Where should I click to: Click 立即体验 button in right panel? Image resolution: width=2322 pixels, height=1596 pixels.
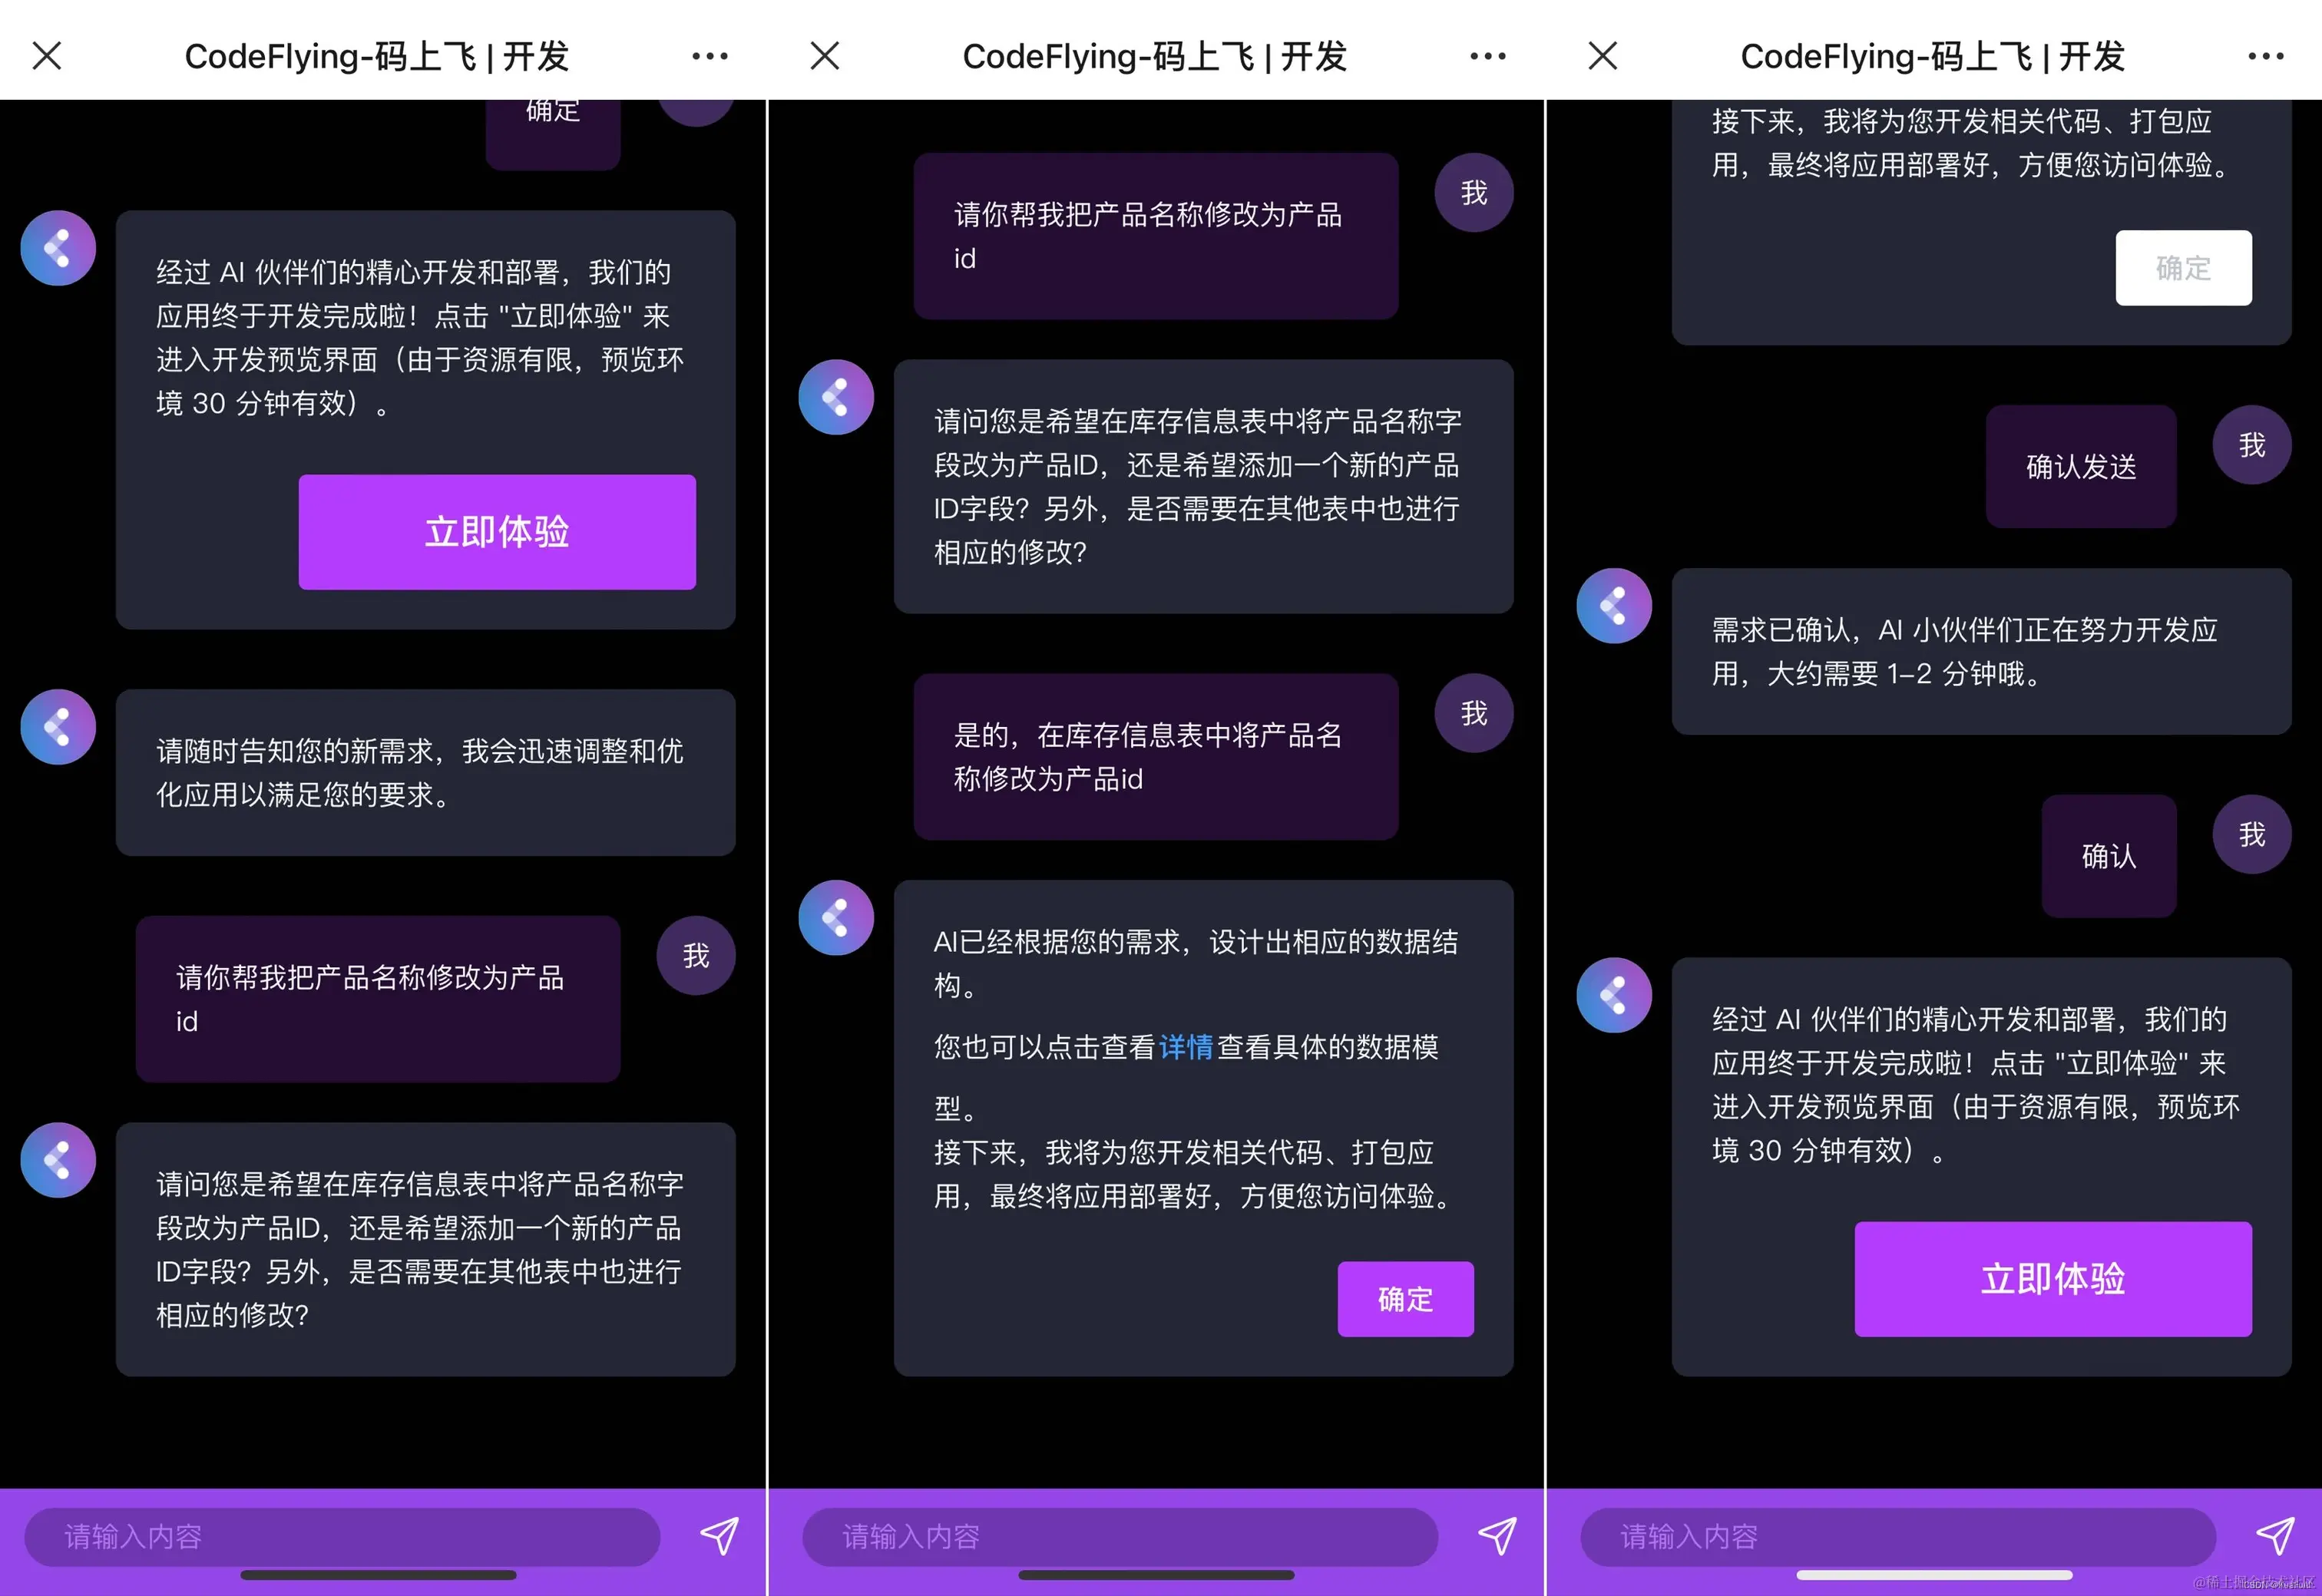[x=2053, y=1279]
